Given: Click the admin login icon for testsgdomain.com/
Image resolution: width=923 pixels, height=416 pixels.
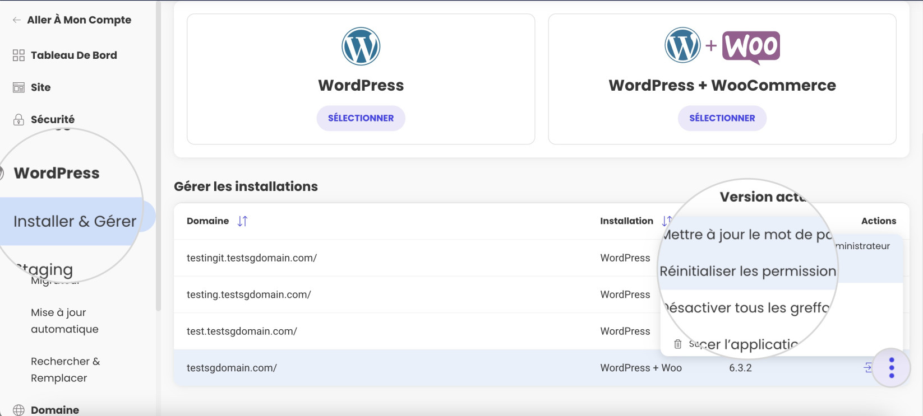Looking at the screenshot, I should 868,367.
